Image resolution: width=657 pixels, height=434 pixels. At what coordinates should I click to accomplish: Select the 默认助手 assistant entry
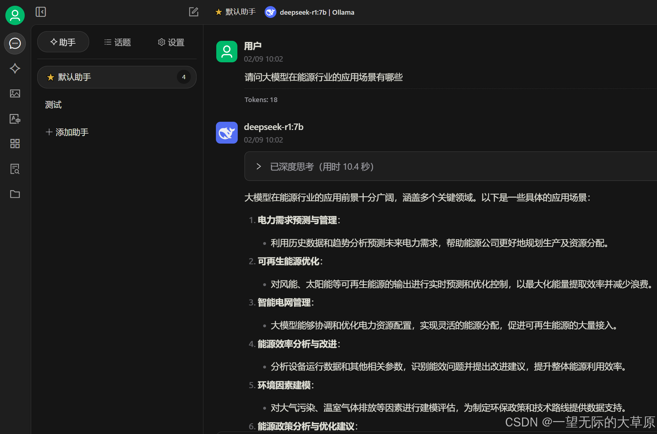[x=117, y=77]
